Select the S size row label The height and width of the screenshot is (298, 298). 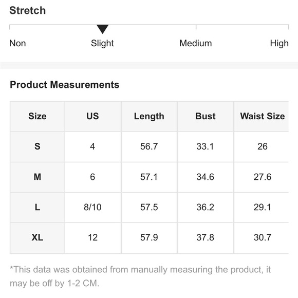(x=37, y=146)
